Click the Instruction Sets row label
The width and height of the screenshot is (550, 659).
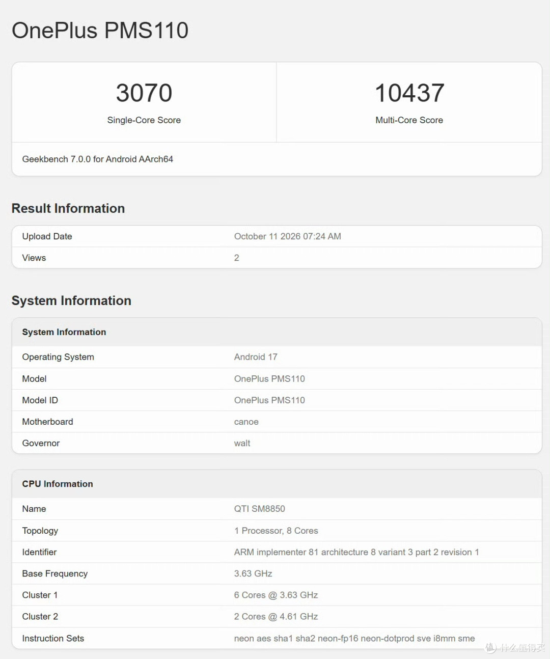point(53,638)
